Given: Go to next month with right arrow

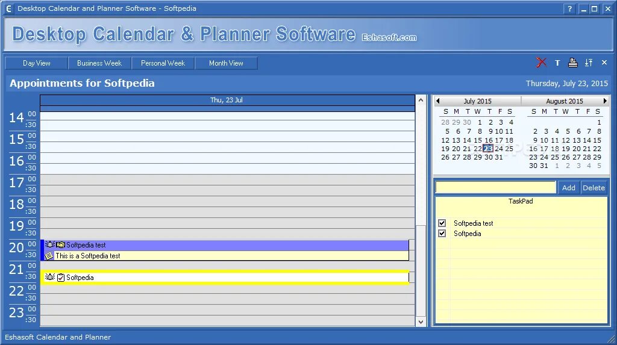Looking at the screenshot, I should [x=605, y=101].
